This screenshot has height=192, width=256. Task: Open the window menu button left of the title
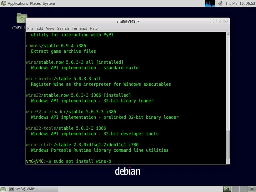[29, 21]
